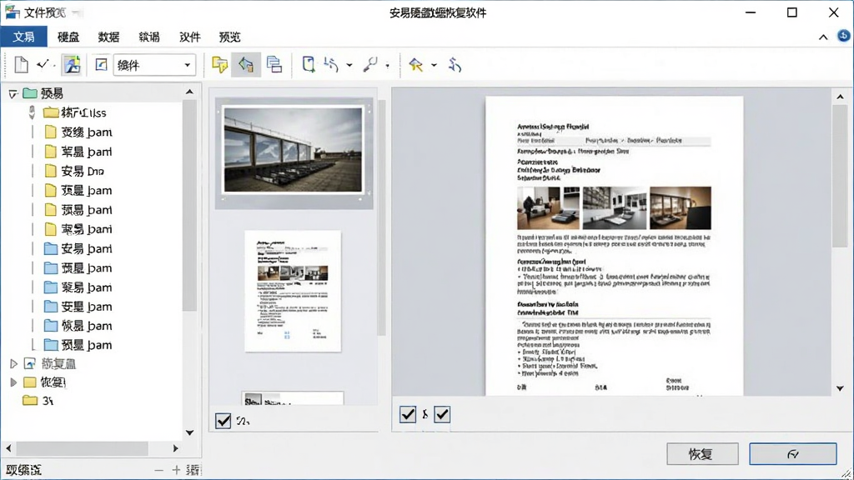Click the application icon in the title bar
The height and width of the screenshot is (480, 854).
[x=12, y=12]
